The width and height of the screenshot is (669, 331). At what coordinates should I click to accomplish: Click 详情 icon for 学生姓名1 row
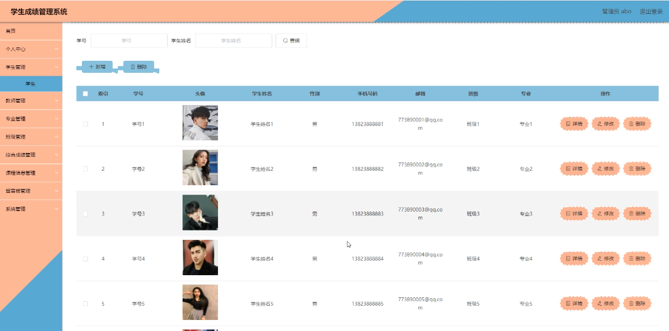pos(568,124)
